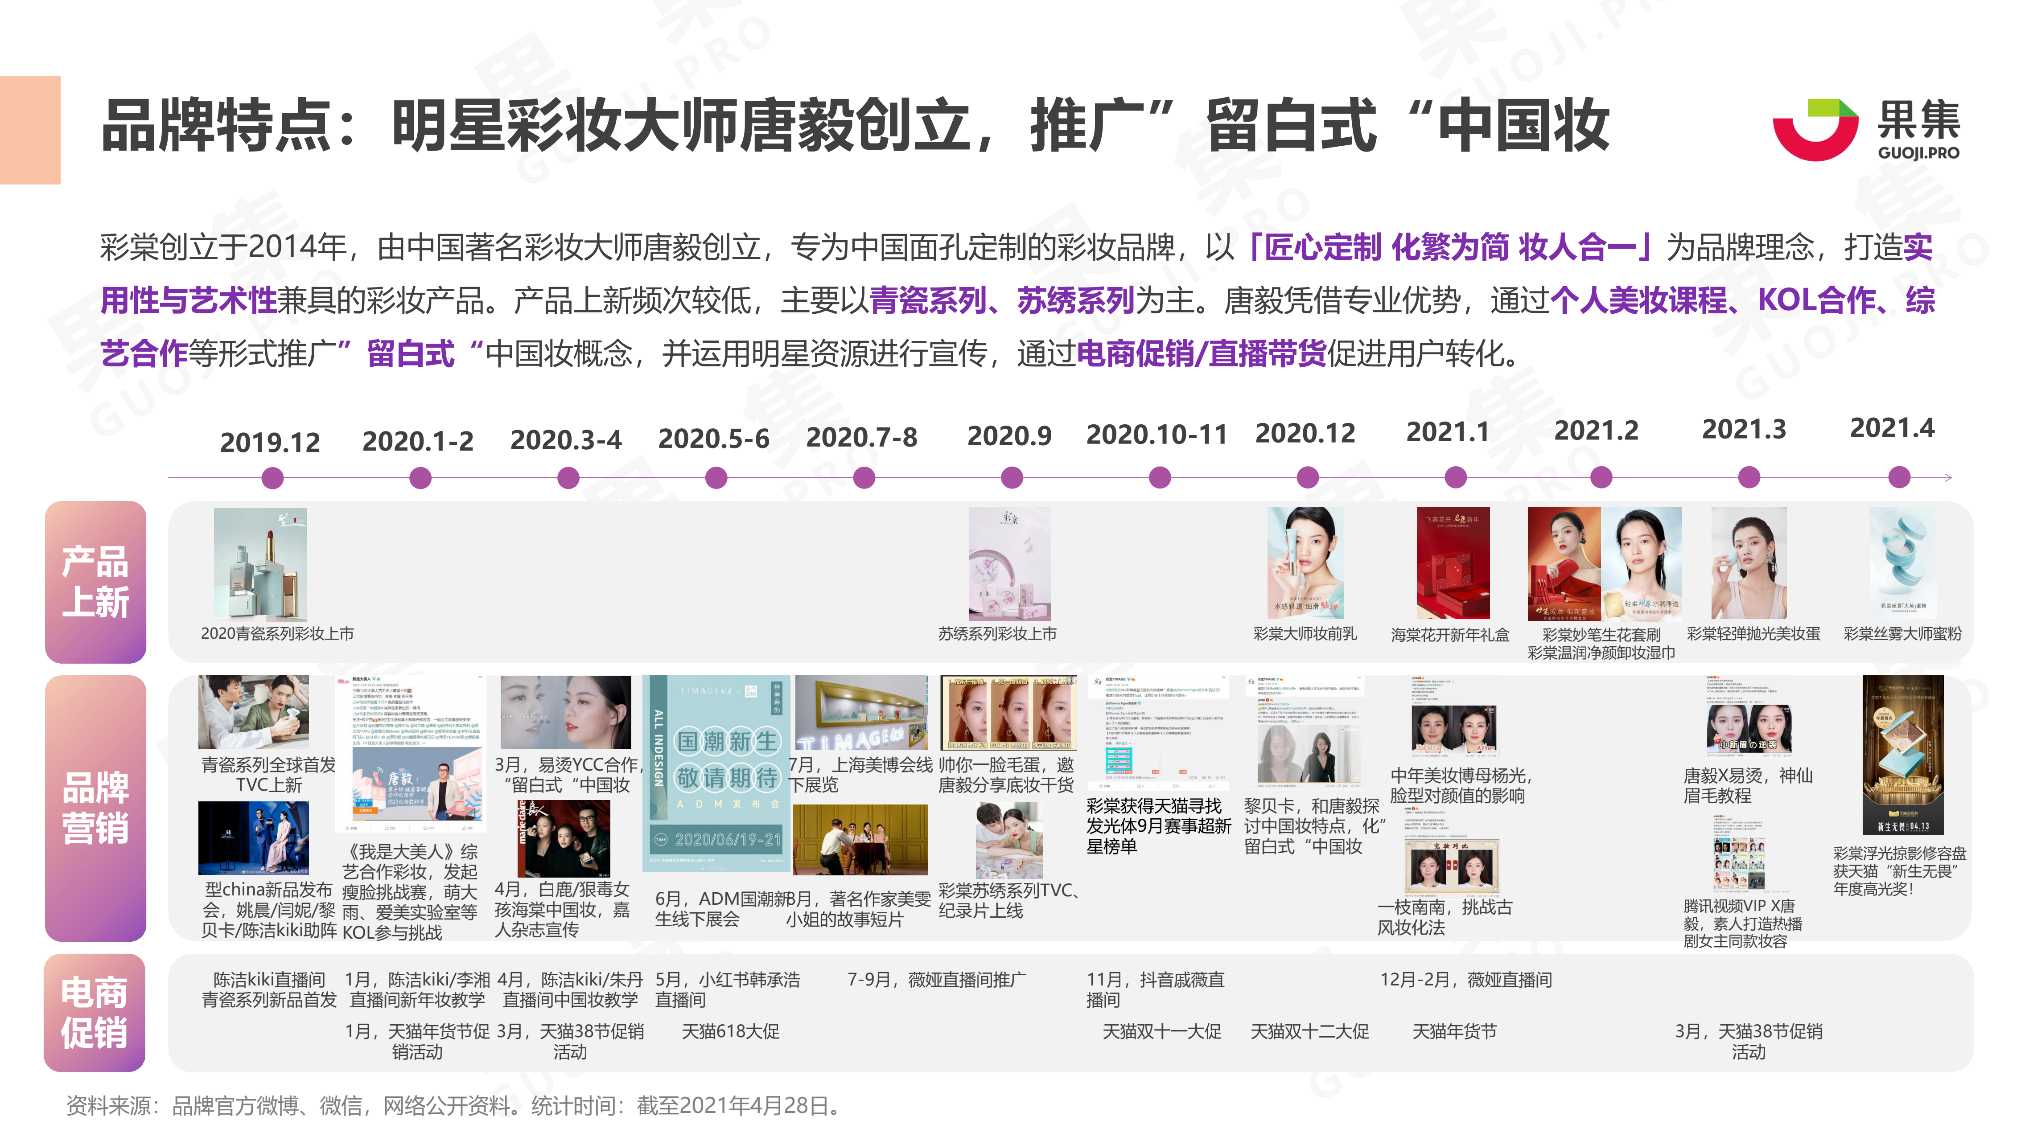The height and width of the screenshot is (1141, 2029).
Task: Click the 2021.2 timeline label
Action: pyautogui.click(x=1596, y=431)
